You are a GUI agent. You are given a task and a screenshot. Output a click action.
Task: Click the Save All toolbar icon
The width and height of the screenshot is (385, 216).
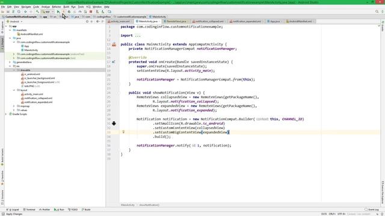coord(8,12)
